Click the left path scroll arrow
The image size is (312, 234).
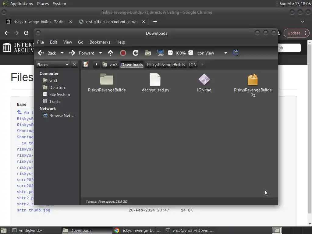[x=97, y=65]
